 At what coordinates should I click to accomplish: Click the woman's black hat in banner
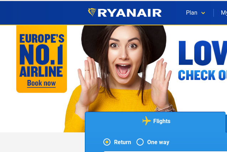(124, 44)
